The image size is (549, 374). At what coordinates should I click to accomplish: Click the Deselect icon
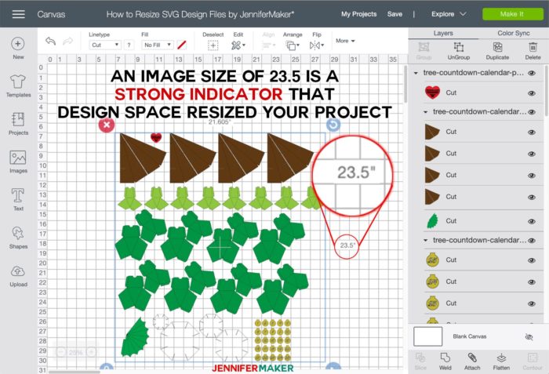pyautogui.click(x=213, y=45)
